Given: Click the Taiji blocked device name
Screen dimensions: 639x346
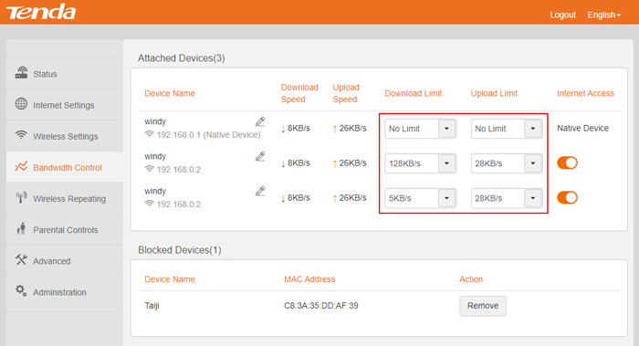Looking at the screenshot, I should [152, 306].
